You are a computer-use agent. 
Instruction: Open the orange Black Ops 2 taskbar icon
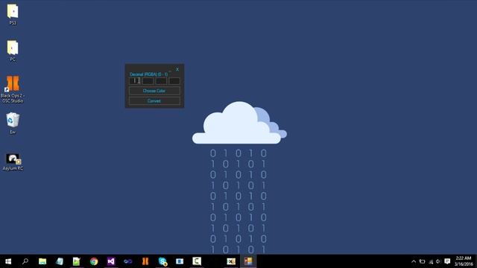pyautogui.click(x=145, y=261)
